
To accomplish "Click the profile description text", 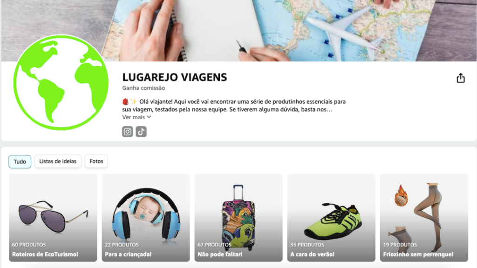I will (x=234, y=106).
